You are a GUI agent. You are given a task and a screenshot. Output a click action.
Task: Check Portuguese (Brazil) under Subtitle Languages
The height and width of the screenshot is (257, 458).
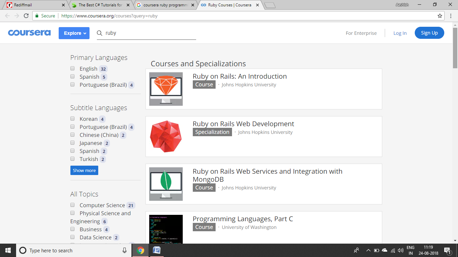pyautogui.click(x=72, y=126)
